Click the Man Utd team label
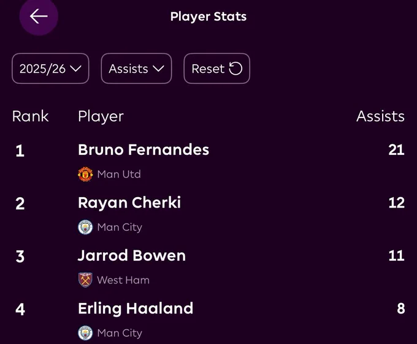The height and width of the screenshot is (344, 417). (x=119, y=174)
